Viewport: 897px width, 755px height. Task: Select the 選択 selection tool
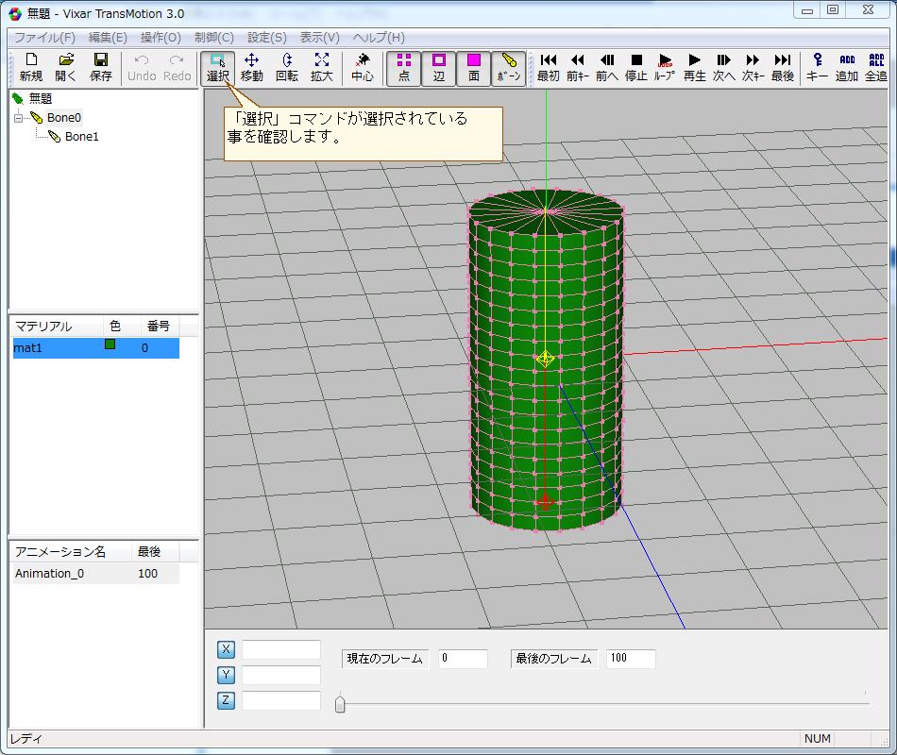tap(216, 67)
